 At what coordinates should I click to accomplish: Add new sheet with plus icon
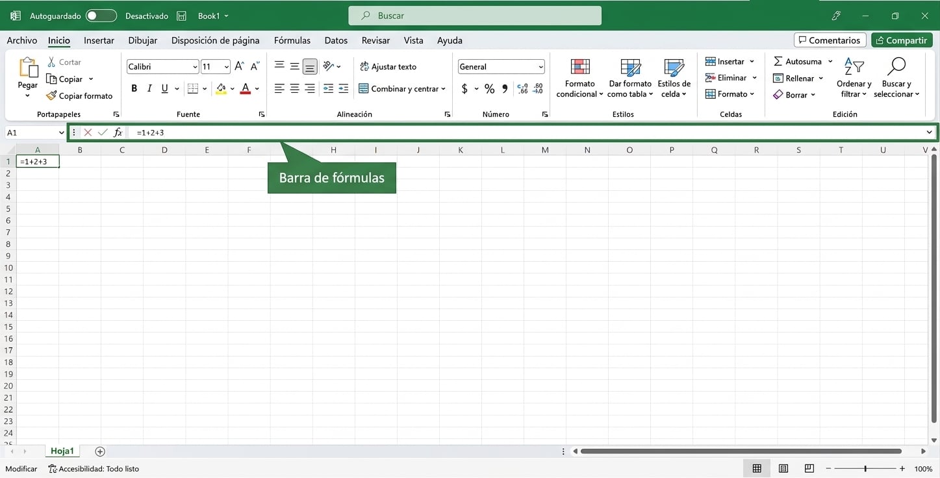pyautogui.click(x=100, y=451)
